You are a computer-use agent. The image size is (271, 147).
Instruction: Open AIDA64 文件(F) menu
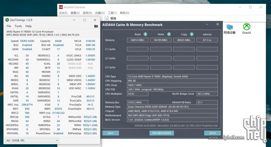pos(63,13)
